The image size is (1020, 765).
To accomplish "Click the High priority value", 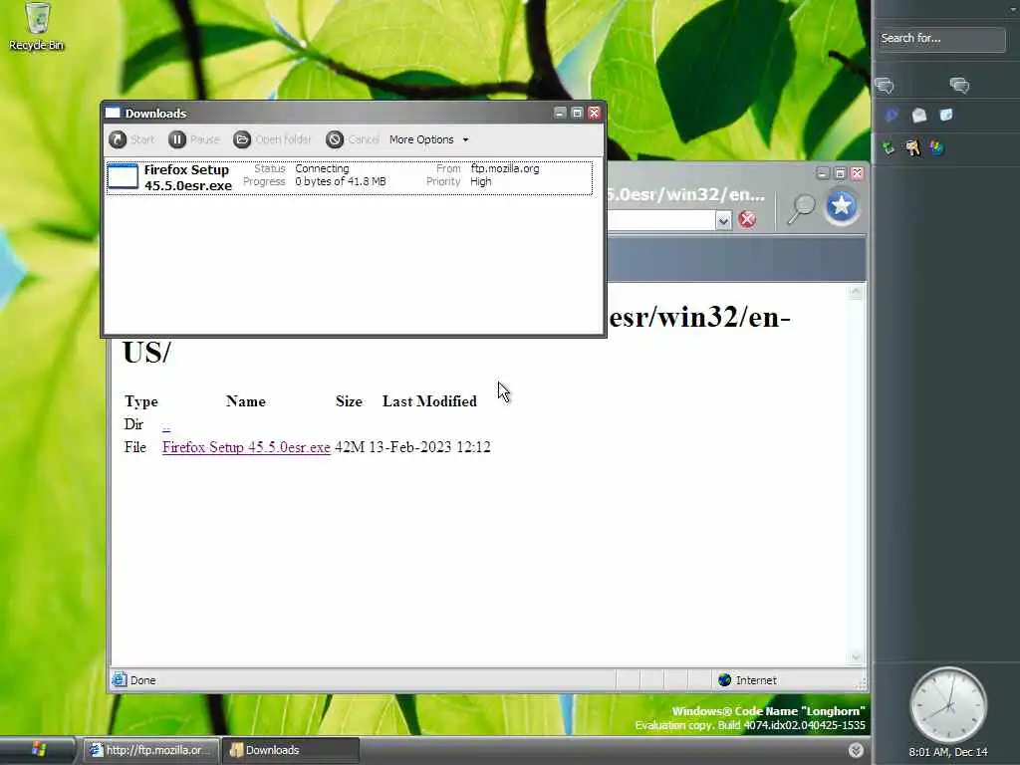I will 481,181.
